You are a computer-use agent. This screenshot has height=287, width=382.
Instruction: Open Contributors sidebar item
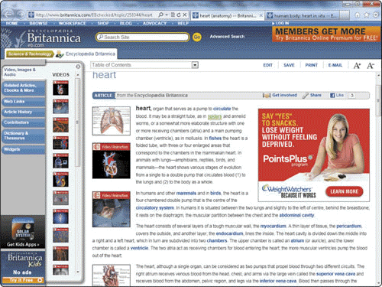[24, 122]
